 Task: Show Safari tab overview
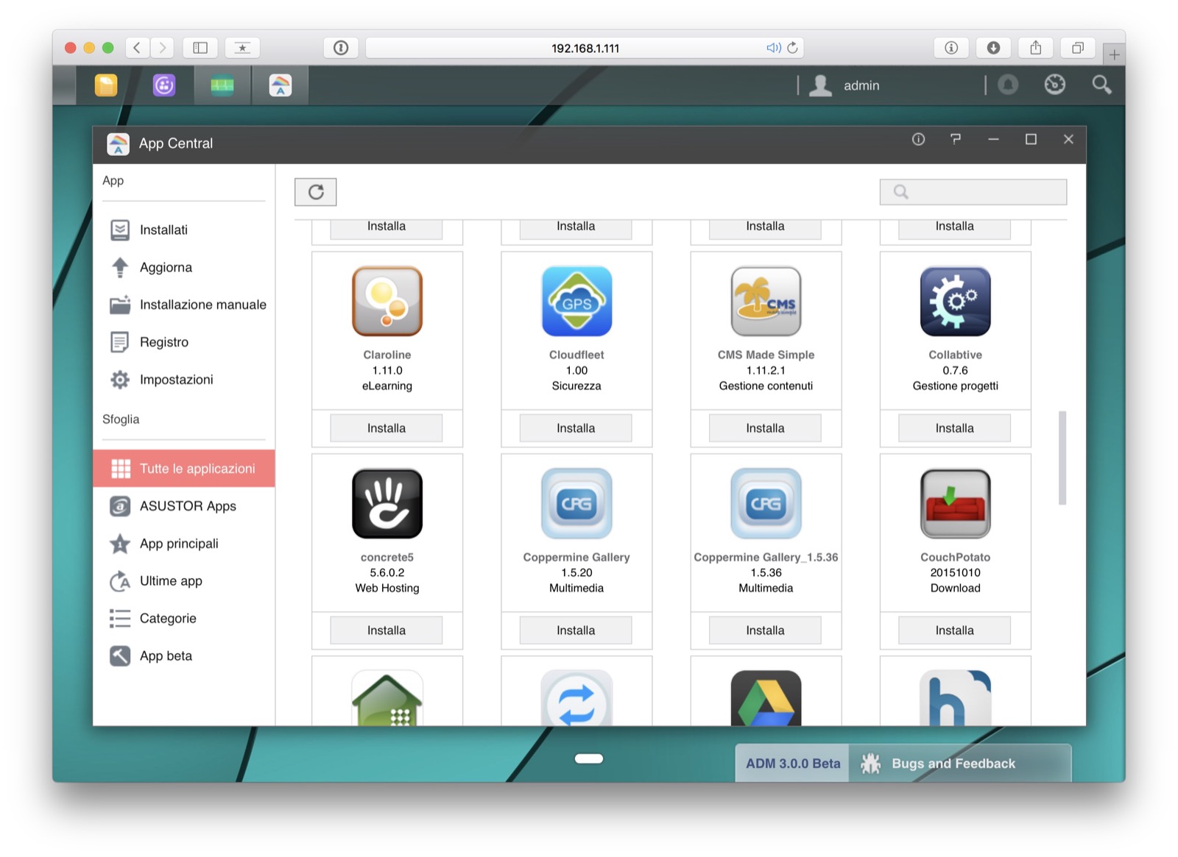pos(1078,48)
